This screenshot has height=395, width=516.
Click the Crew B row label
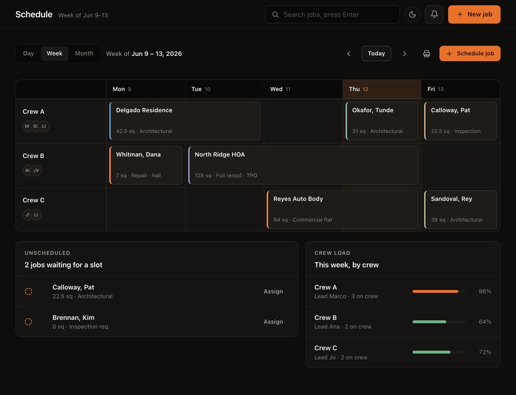(34, 156)
